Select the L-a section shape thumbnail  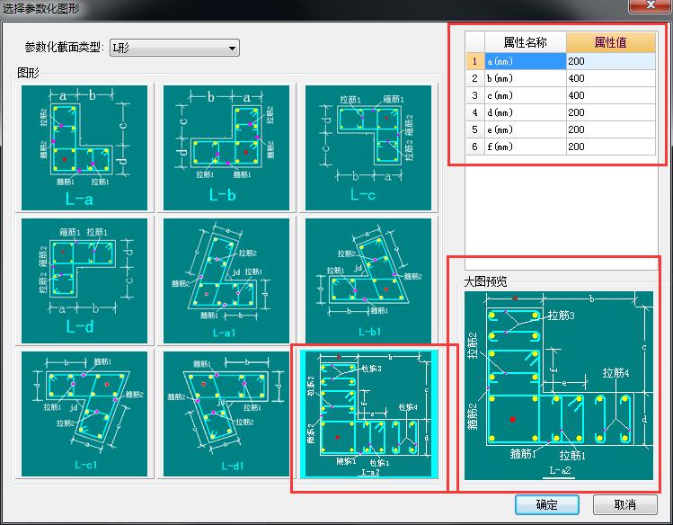click(84, 147)
